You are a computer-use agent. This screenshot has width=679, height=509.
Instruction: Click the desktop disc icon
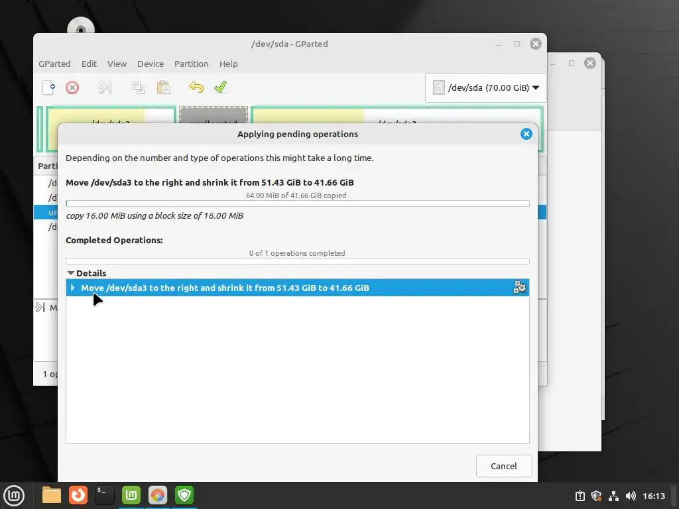click(80, 26)
